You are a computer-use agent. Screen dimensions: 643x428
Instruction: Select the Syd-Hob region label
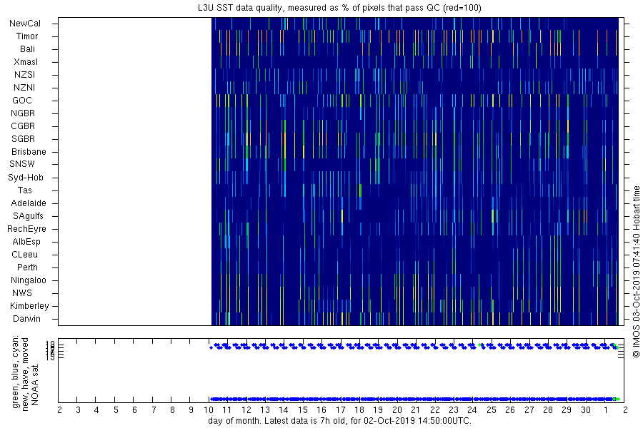pyautogui.click(x=26, y=178)
